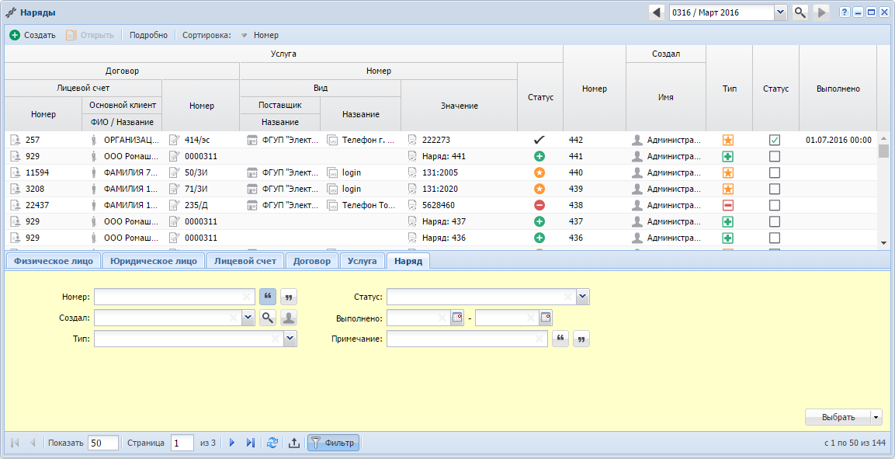Toggle the Фильтр button in bottom bar
Viewport: 895px width, 459px height.
coord(333,443)
